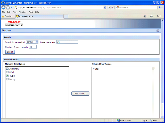Expand the Home button dropdown arrow
The image size is (165, 123).
pos(148,16)
